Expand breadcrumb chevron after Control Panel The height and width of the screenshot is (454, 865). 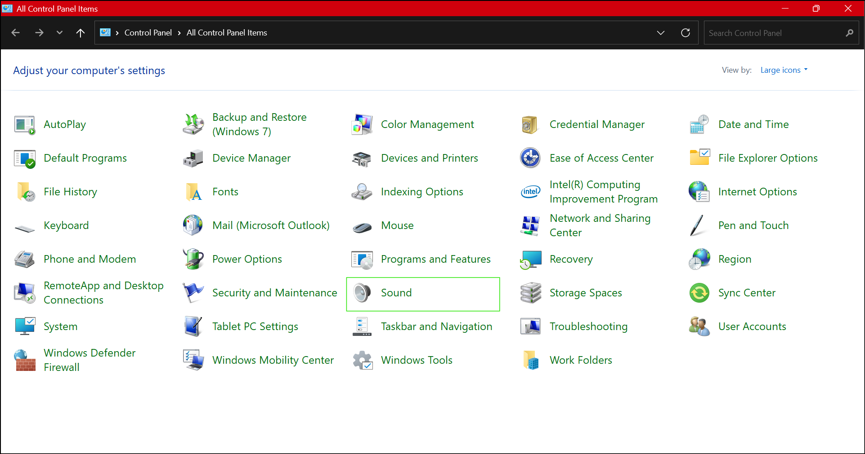tap(179, 33)
